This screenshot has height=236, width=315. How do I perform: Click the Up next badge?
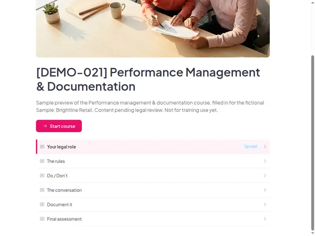point(251,146)
